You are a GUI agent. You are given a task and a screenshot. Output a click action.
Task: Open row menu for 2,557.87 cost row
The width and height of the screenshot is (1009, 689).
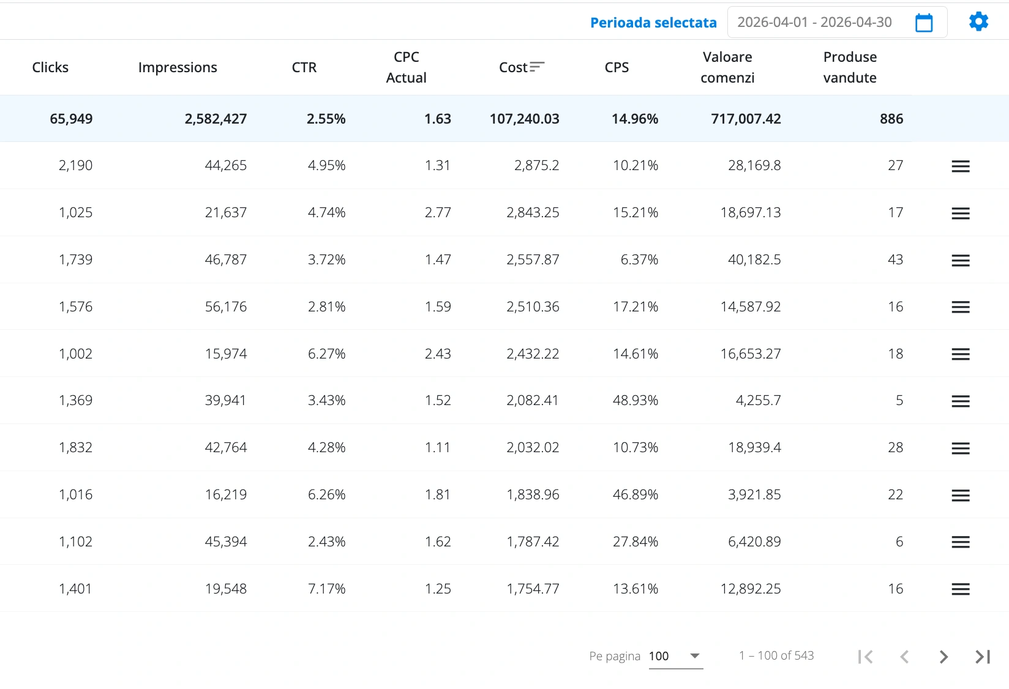(x=960, y=260)
